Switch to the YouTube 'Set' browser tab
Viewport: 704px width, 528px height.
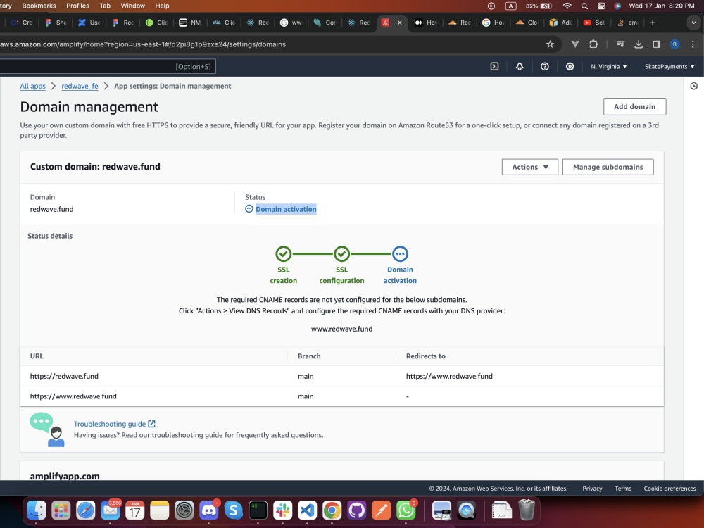pos(593,23)
